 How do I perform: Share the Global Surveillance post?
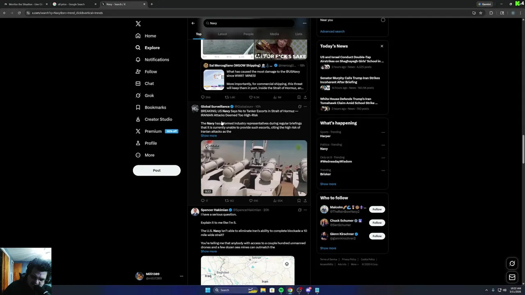(x=305, y=201)
